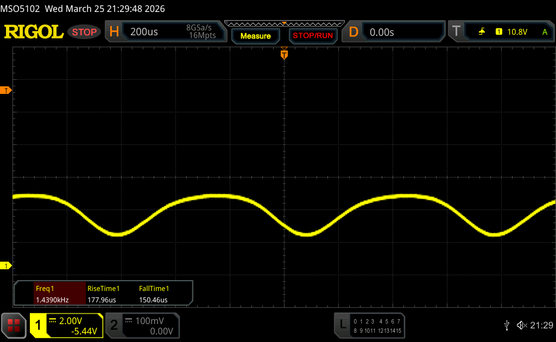Open the red grid function menu icon
Screen dimensions: 556x342
point(14,325)
